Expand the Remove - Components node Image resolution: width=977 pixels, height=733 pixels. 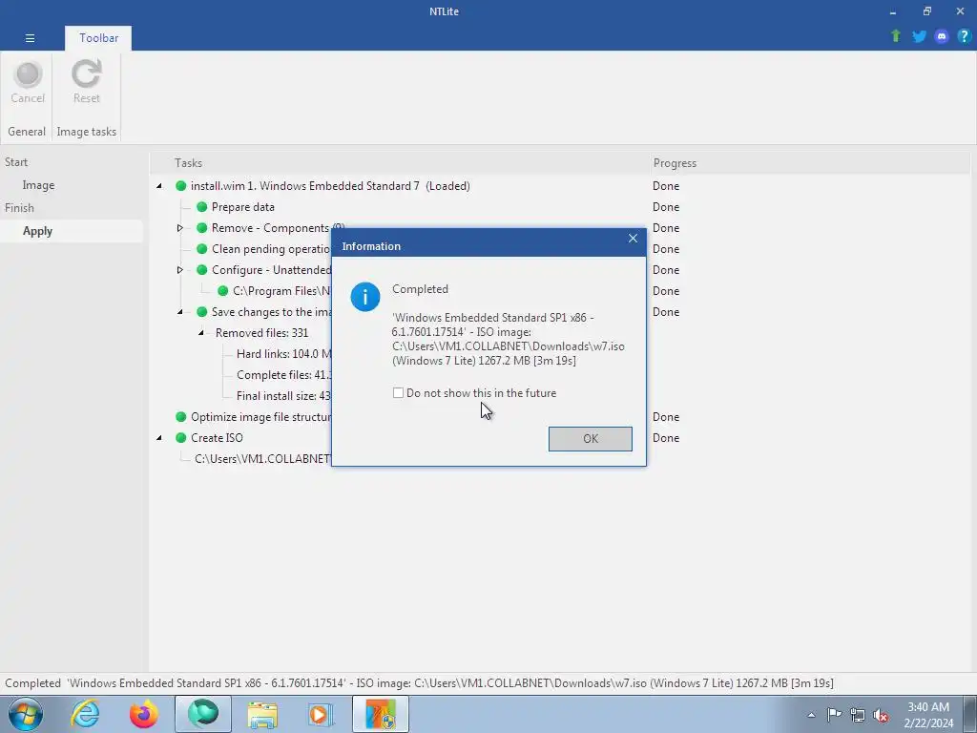point(180,228)
